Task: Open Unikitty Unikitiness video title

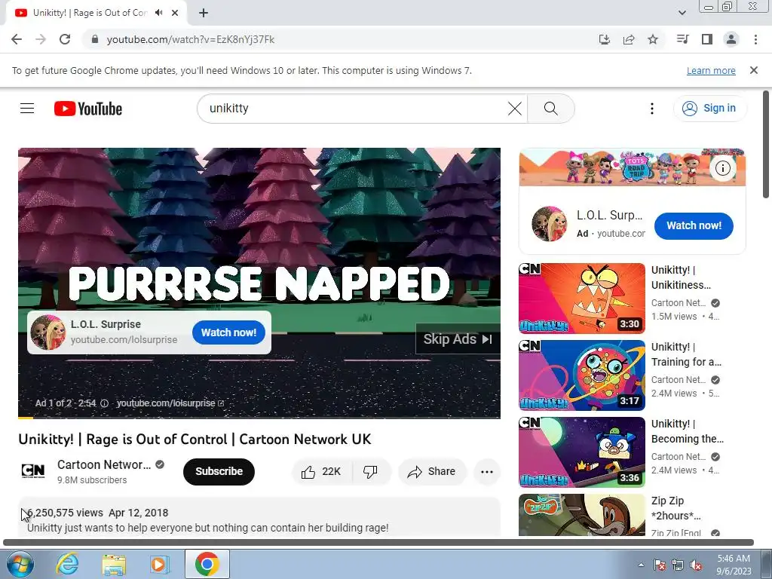Action: coord(681,277)
